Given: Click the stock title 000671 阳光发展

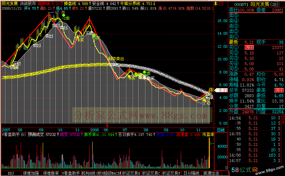Looking at the screenshot, I should 256,4.
